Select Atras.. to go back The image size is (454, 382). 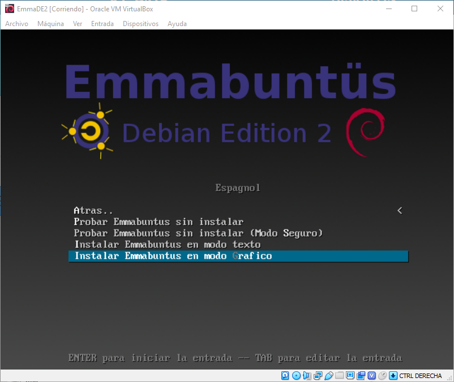89,211
